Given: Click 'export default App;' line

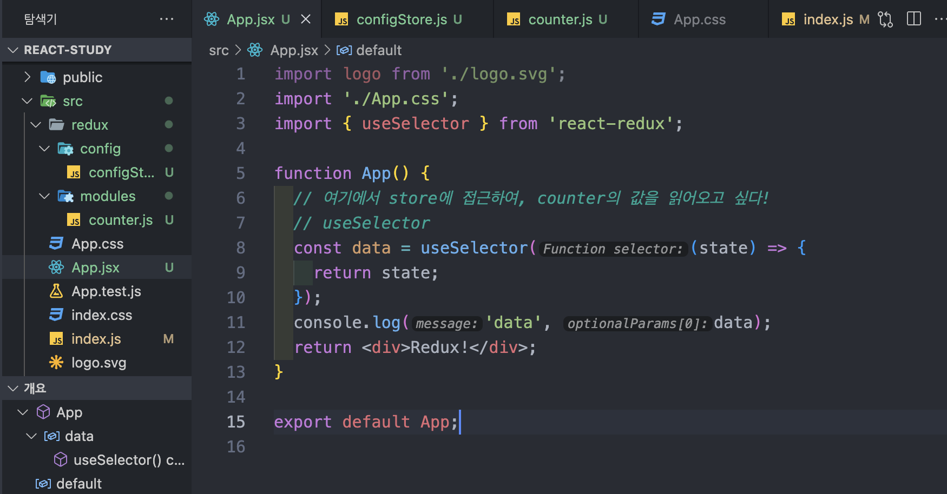Looking at the screenshot, I should tap(366, 422).
